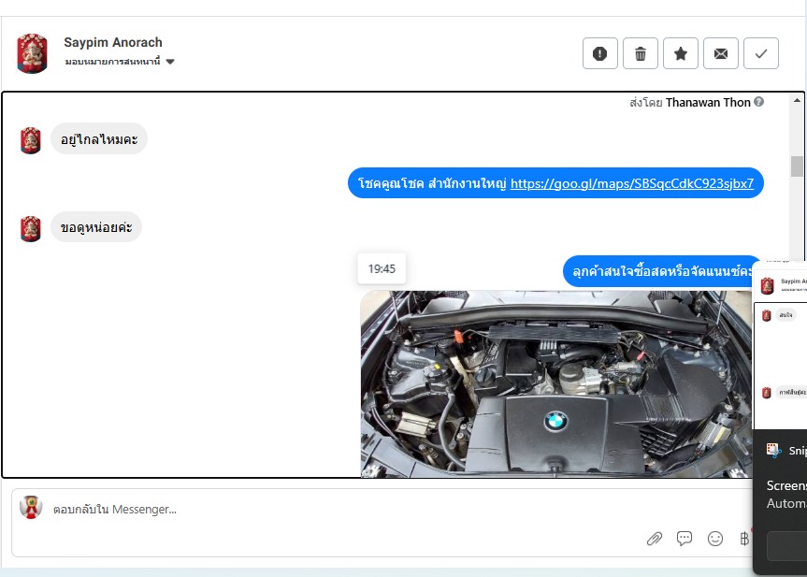The width and height of the screenshot is (807, 577).
Task: Click Snipping Tool icon in notification
Action: 773,451
